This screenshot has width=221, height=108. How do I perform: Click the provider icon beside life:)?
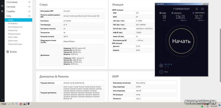[161, 72]
